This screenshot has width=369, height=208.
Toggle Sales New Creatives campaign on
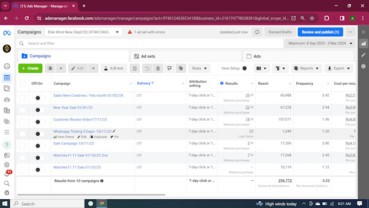[x=40, y=98]
